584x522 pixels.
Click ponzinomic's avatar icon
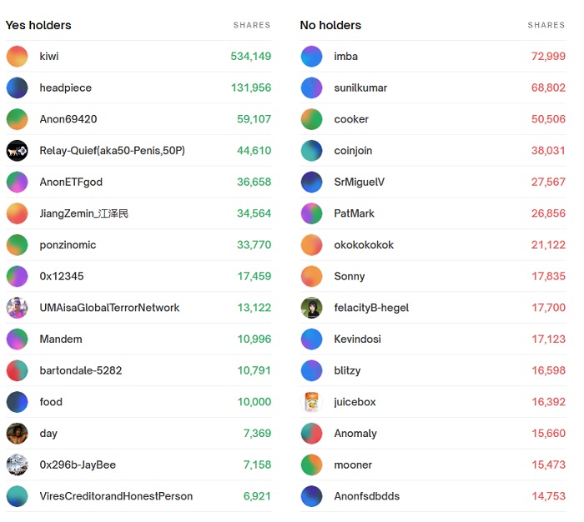pyautogui.click(x=18, y=245)
